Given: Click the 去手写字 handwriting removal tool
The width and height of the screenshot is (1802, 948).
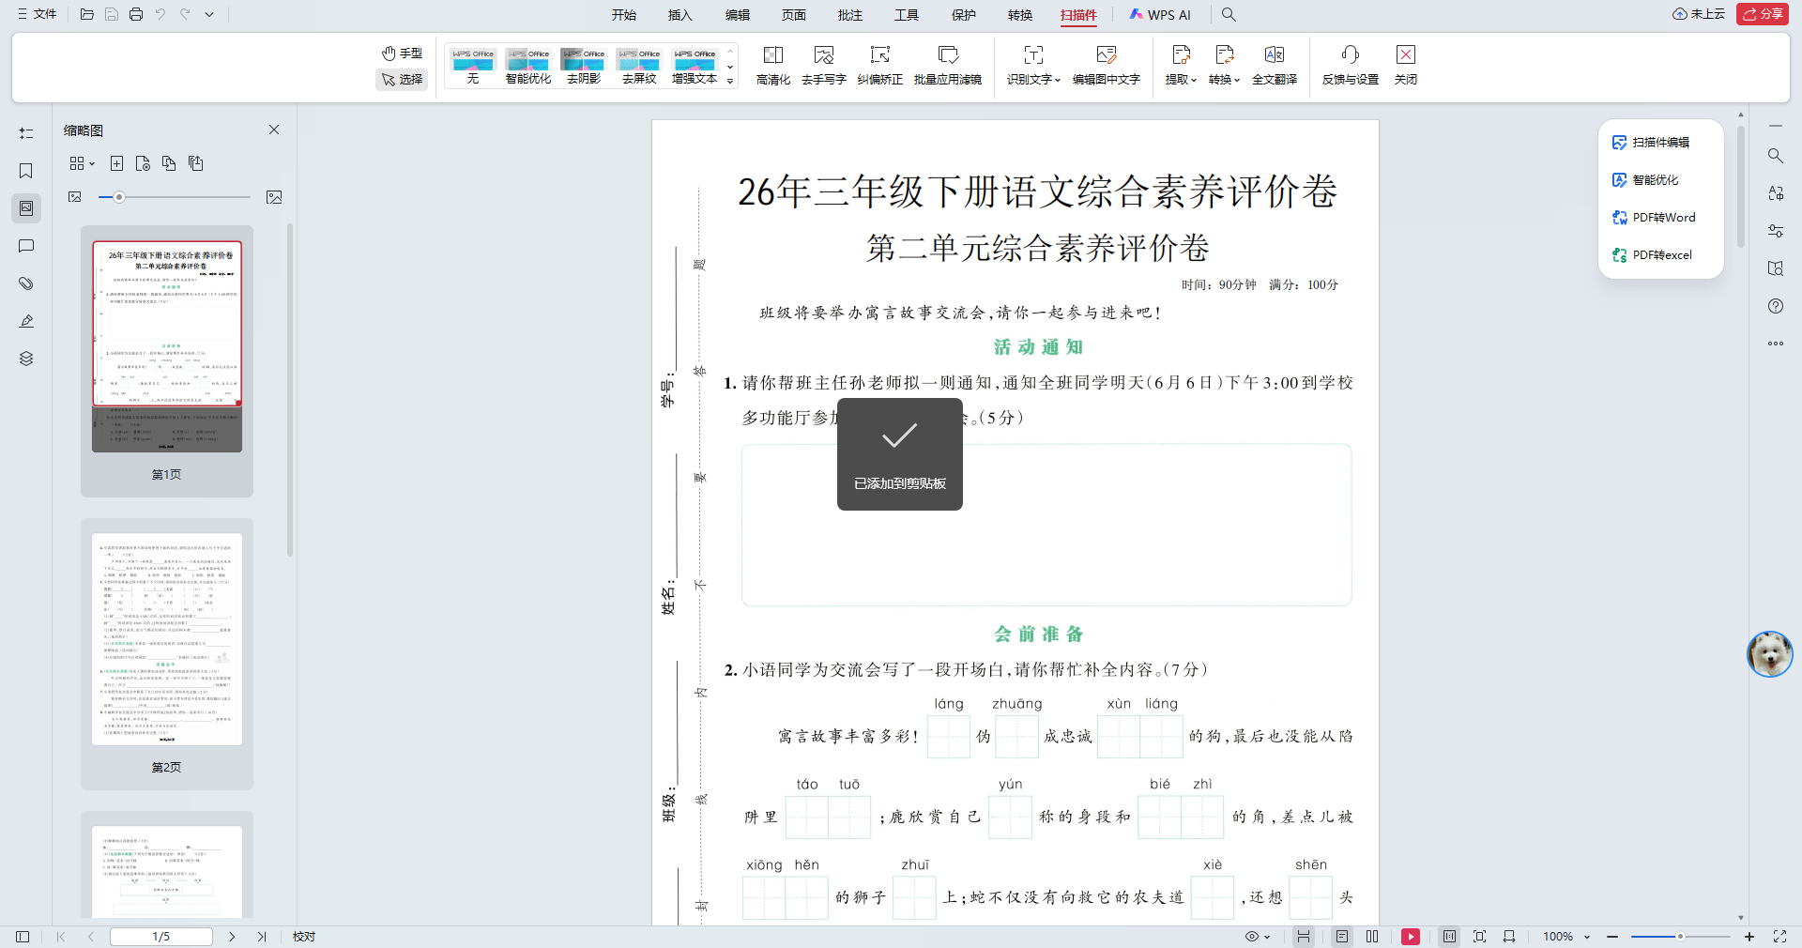Looking at the screenshot, I should click(x=824, y=66).
